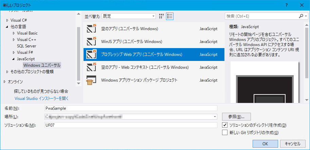This screenshot has height=150, width=310.
Task: Collapse the 他の言語 tree node
Action: tap(7, 27)
